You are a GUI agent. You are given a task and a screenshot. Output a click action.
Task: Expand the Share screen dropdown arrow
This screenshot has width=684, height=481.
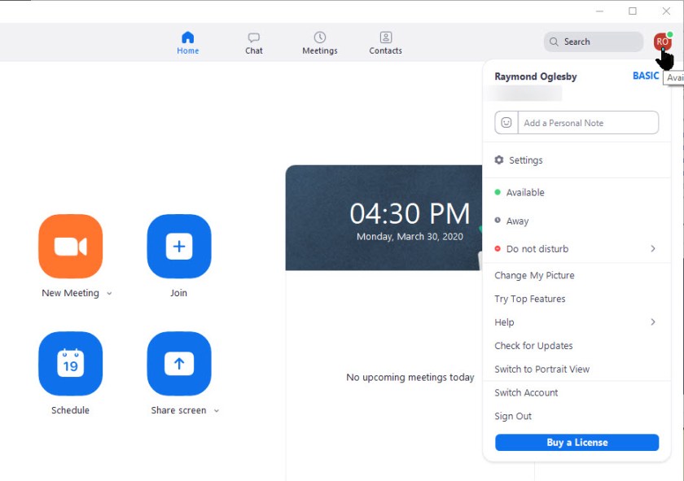(x=217, y=411)
